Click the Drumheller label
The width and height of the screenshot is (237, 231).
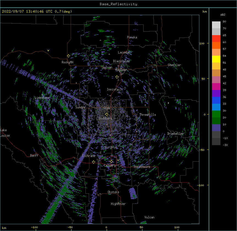pyautogui.click(x=175, y=134)
